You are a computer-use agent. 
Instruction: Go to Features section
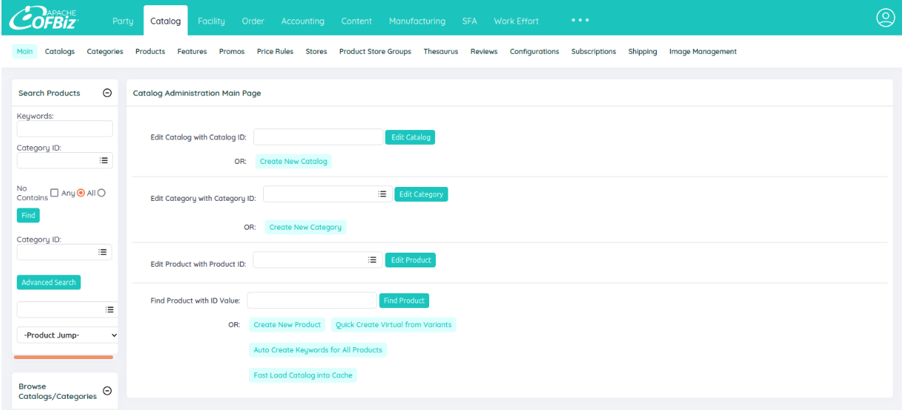[192, 52]
